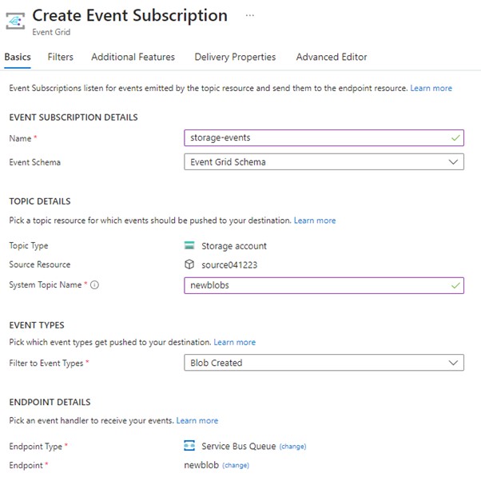
Task: Open the ellipsis menu next to title
Action: [250, 16]
